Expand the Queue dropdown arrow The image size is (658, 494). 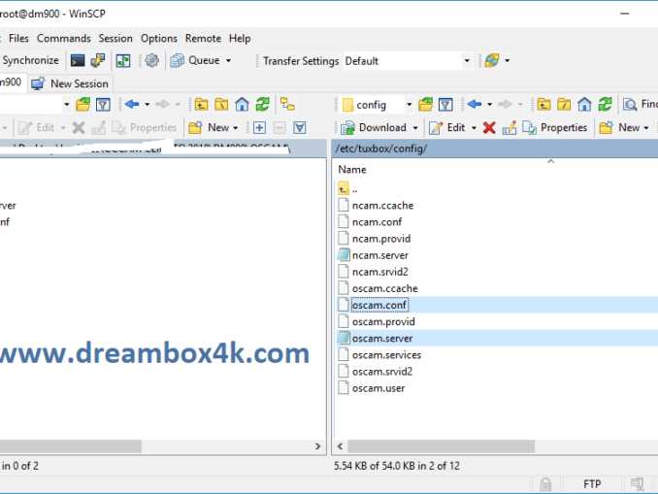(228, 61)
